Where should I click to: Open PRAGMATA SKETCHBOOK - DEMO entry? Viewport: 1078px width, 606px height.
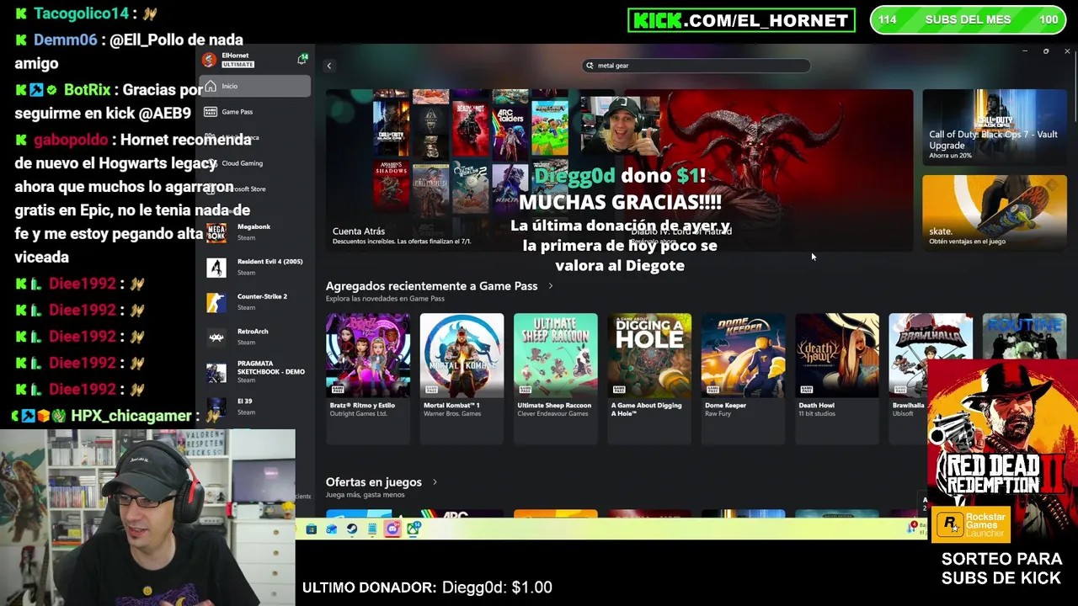click(254, 371)
